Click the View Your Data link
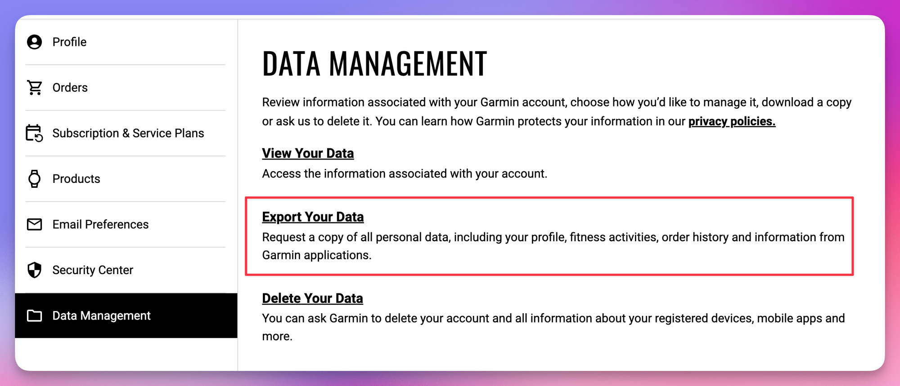Screen dimensions: 900x386 308,153
